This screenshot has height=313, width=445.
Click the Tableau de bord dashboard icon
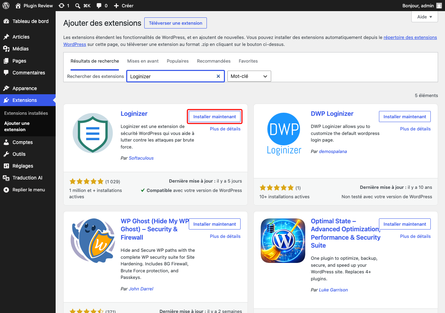(x=6, y=21)
